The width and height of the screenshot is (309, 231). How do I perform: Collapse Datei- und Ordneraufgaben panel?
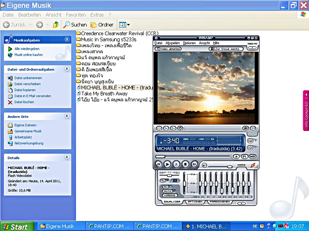pos(67,69)
